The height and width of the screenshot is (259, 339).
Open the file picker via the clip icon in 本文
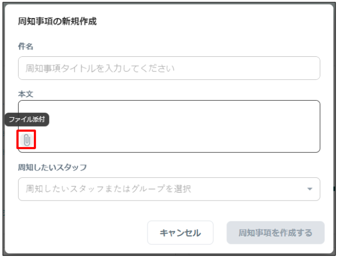pyautogui.click(x=27, y=140)
